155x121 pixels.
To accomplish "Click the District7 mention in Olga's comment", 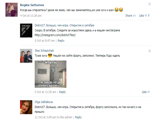I will [x=65, y=107].
